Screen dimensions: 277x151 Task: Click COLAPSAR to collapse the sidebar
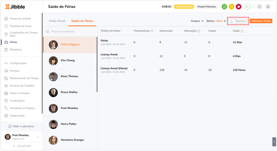point(22,146)
